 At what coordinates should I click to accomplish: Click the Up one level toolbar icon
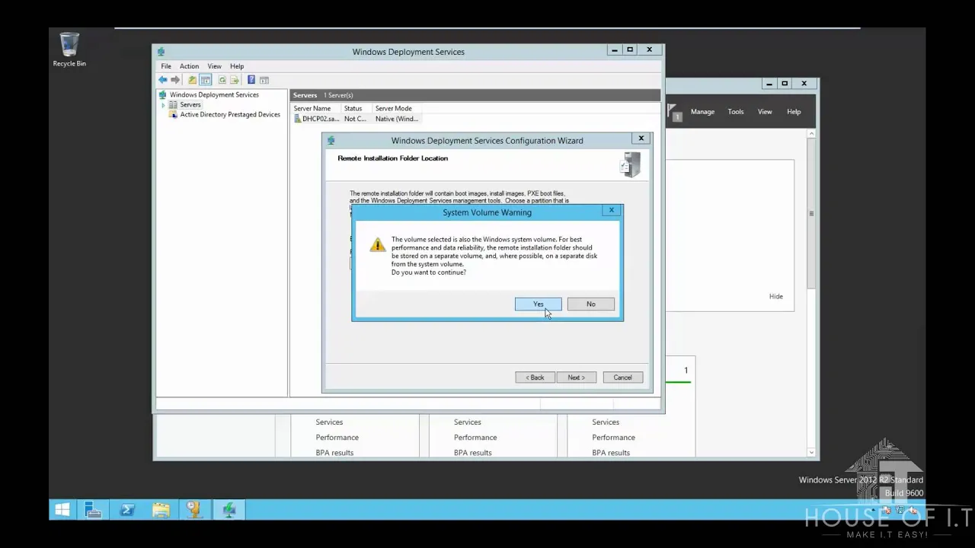tap(192, 80)
